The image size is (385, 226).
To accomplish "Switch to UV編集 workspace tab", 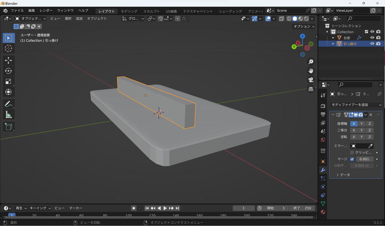I will coord(171,11).
